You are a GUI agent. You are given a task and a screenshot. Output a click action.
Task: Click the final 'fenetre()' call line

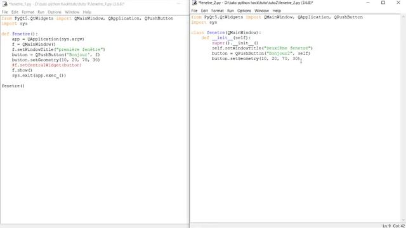click(13, 86)
